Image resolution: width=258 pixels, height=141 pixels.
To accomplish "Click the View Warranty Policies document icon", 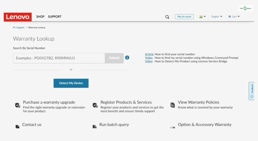I will [172, 105].
